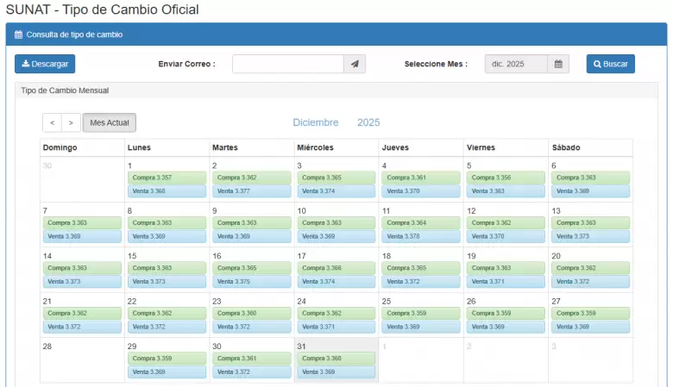The width and height of the screenshot is (673, 387).
Task: Click Venta 3.374 on Wednesday December 17
Action: pyautogui.click(x=336, y=282)
